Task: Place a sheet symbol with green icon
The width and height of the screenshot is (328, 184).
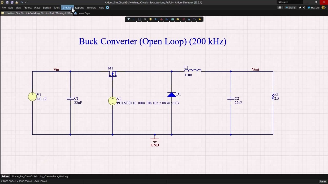Action: [x=172, y=19]
